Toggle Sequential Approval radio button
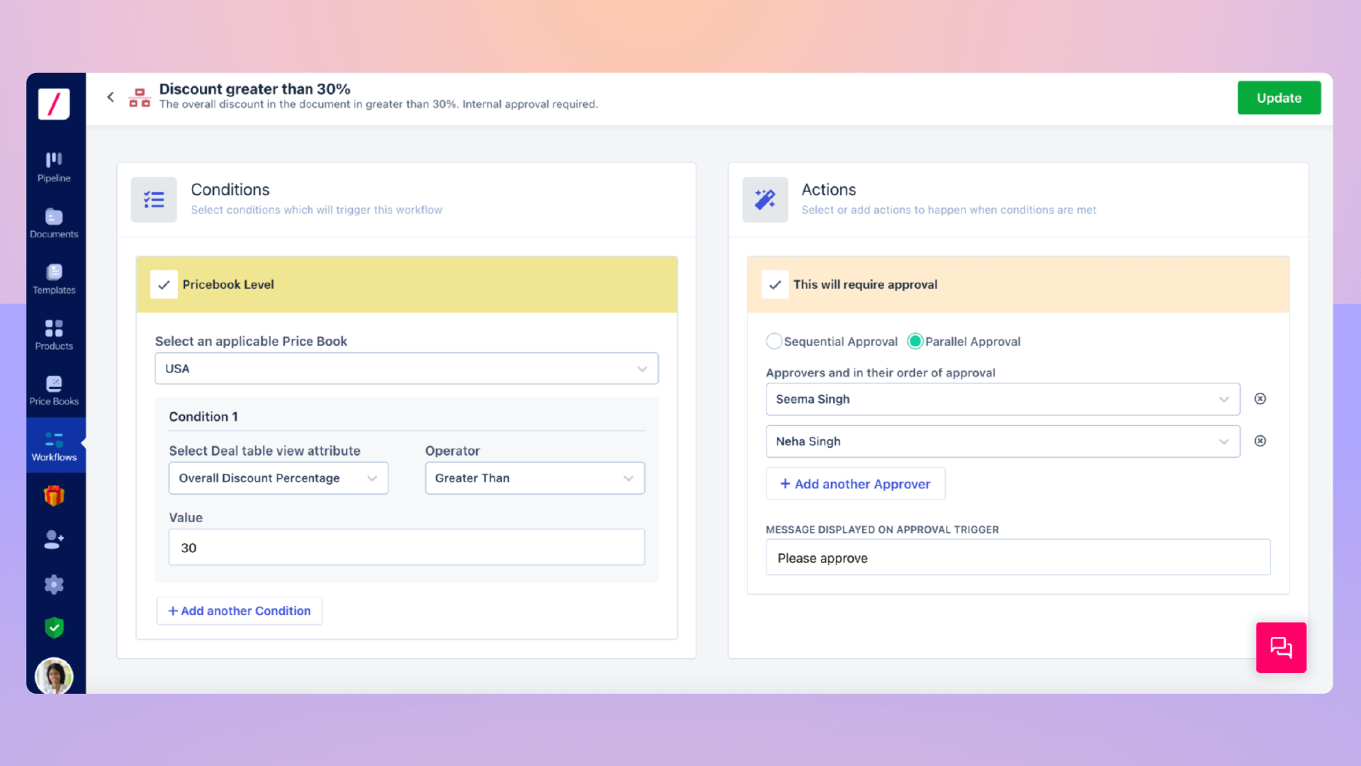This screenshot has height=766, width=1361. click(773, 340)
